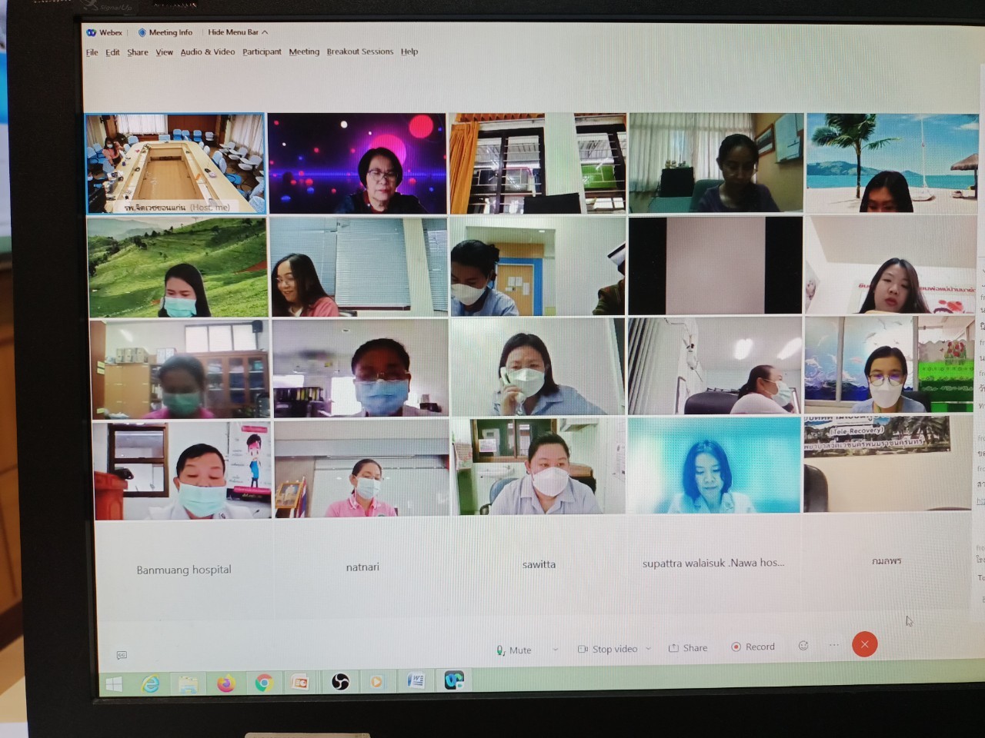Viewport: 985px width, 738px height.
Task: Expand the Mute audio options arrow
Action: (x=555, y=650)
